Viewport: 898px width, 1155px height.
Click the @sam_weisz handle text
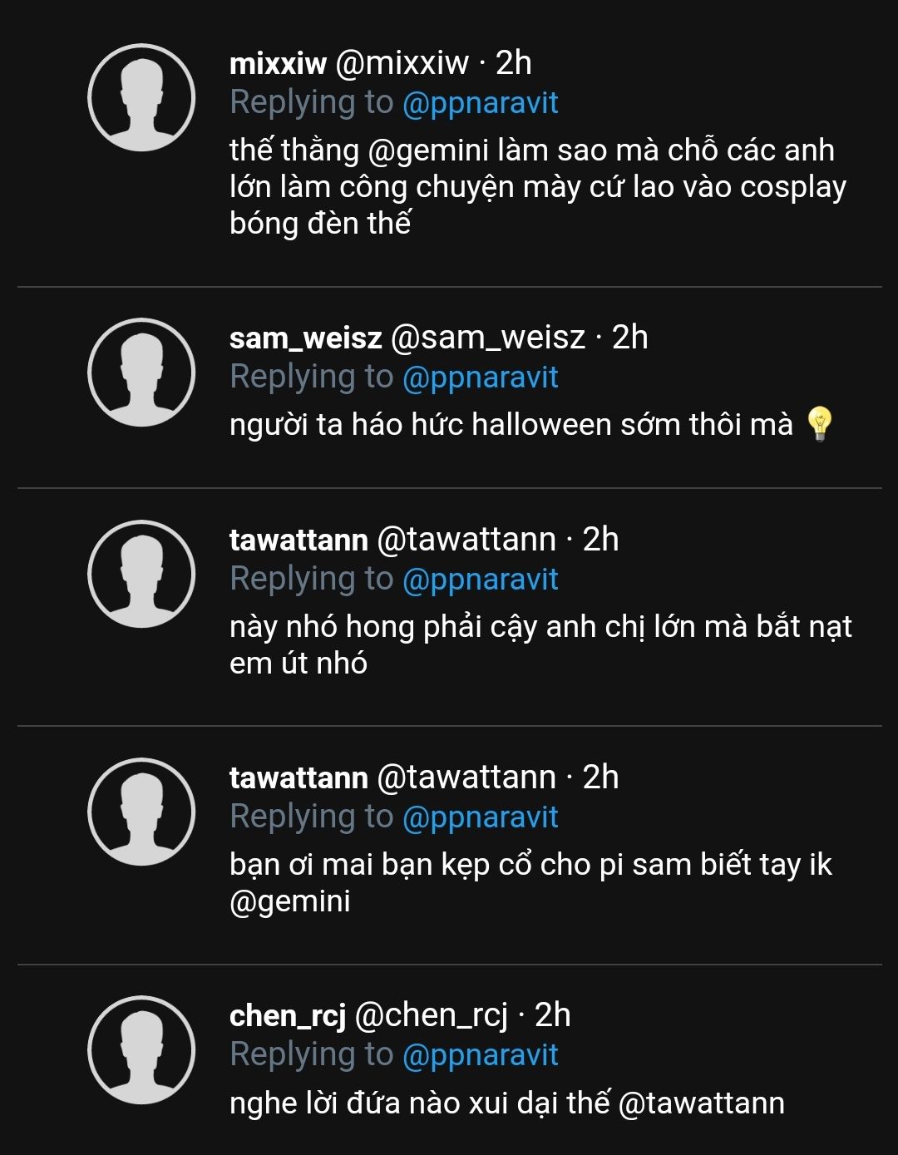488,338
